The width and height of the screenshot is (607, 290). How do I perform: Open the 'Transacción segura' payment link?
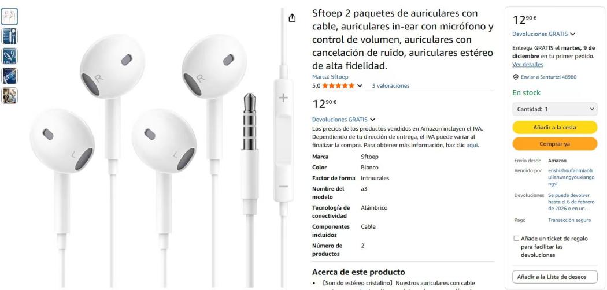[569, 220]
